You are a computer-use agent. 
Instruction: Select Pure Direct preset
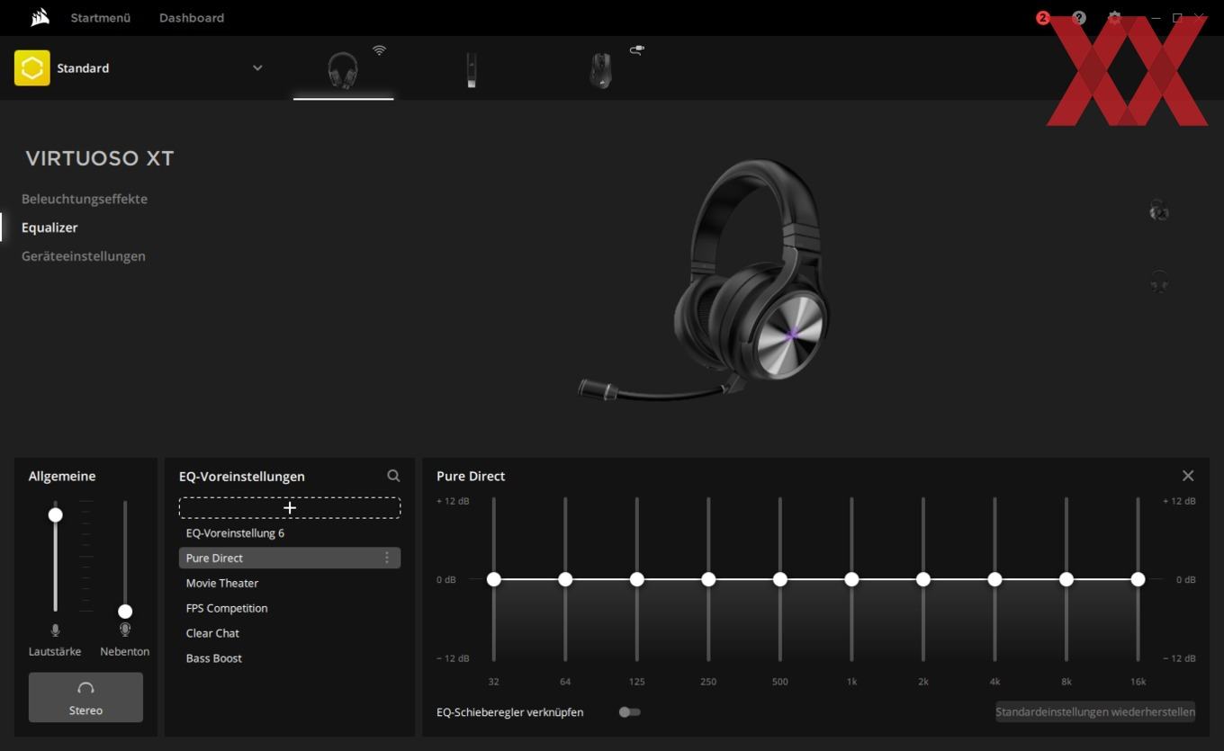point(290,559)
